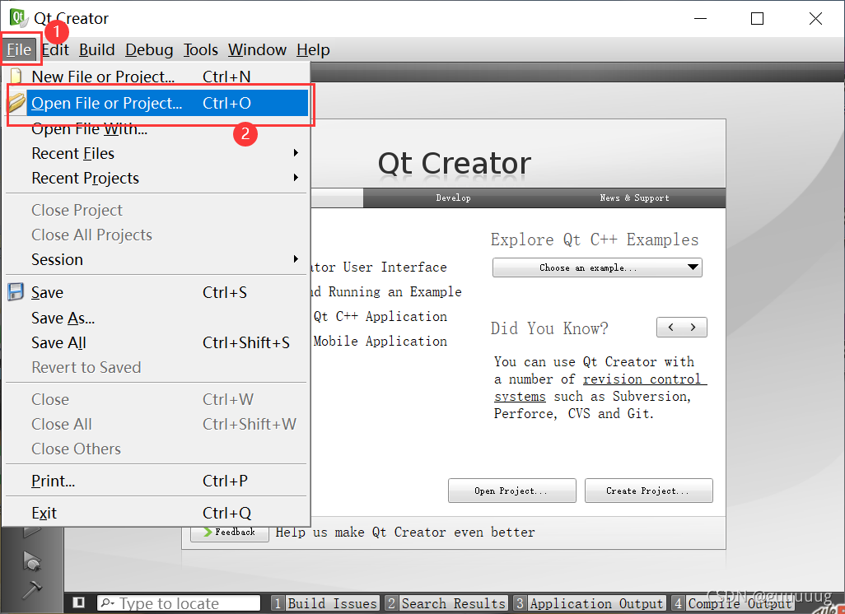845x614 pixels.
Task: Switch to the News & Support tab
Action: 634,198
